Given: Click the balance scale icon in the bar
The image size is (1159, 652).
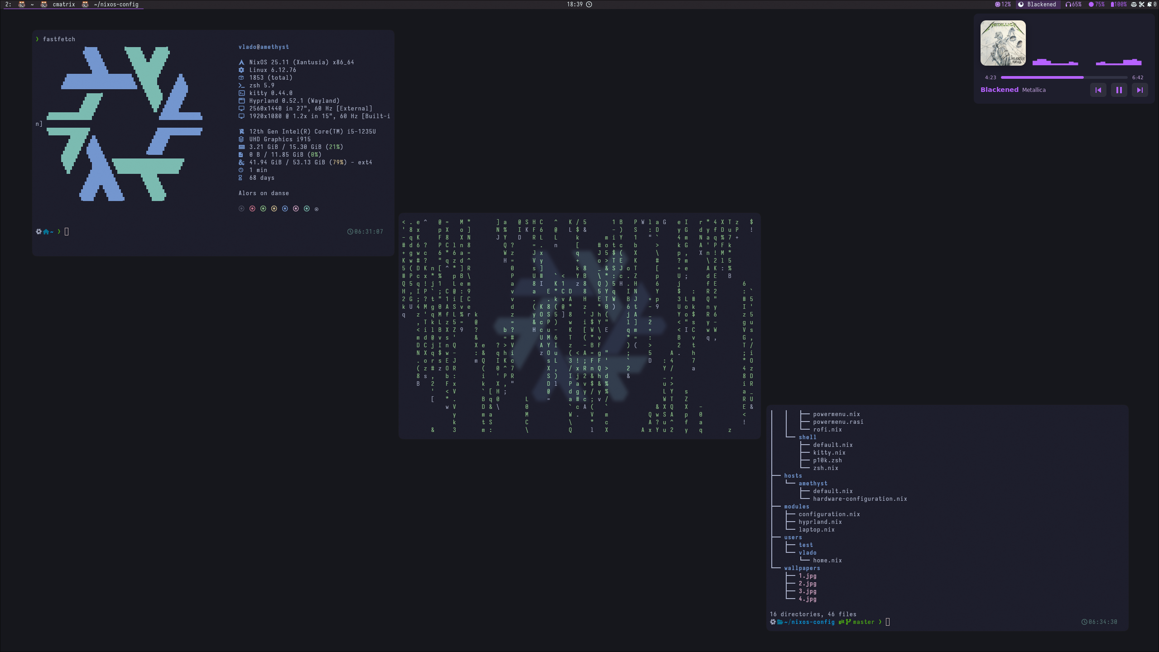Looking at the screenshot, I should pos(1134,5).
